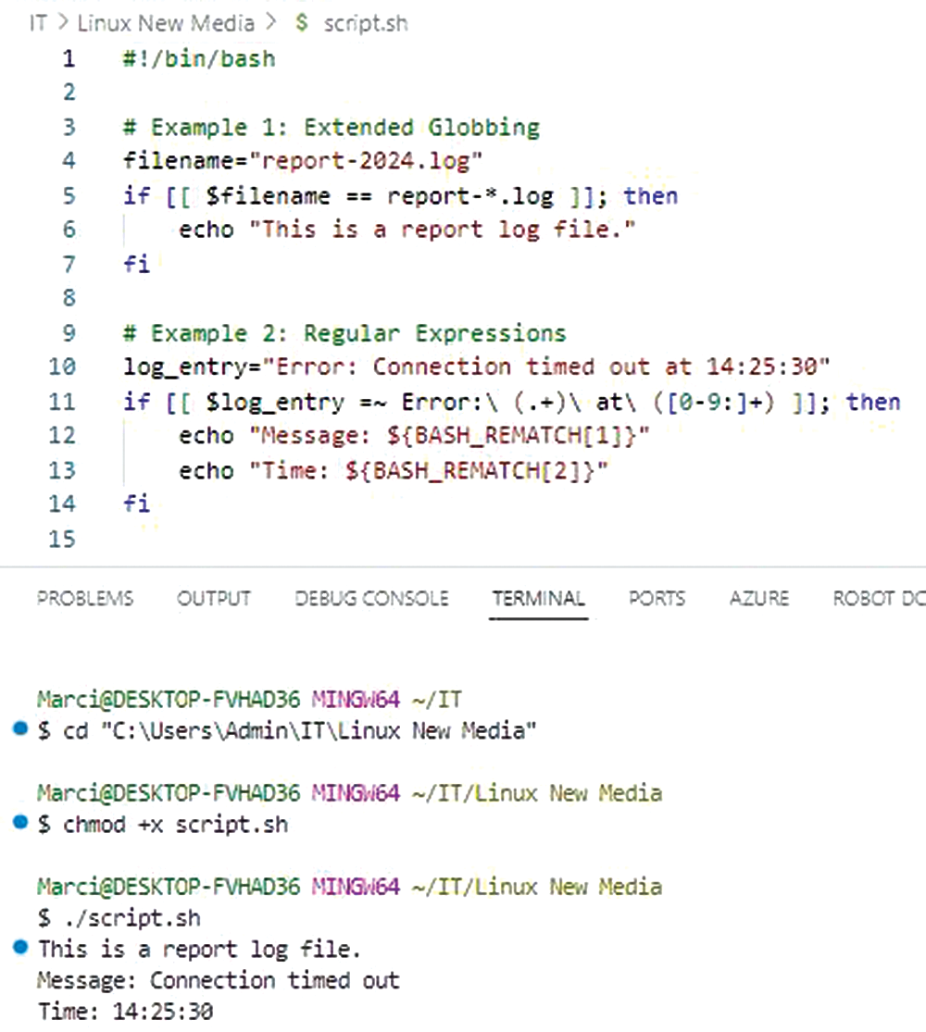Click the comment '# Example 1: Extended Globbing'
This screenshot has width=926, height=1032.
(x=332, y=127)
